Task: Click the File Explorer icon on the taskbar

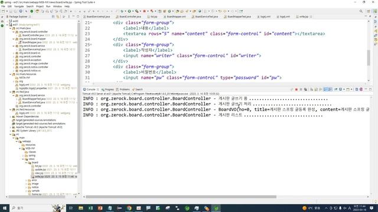Action: pos(81,208)
